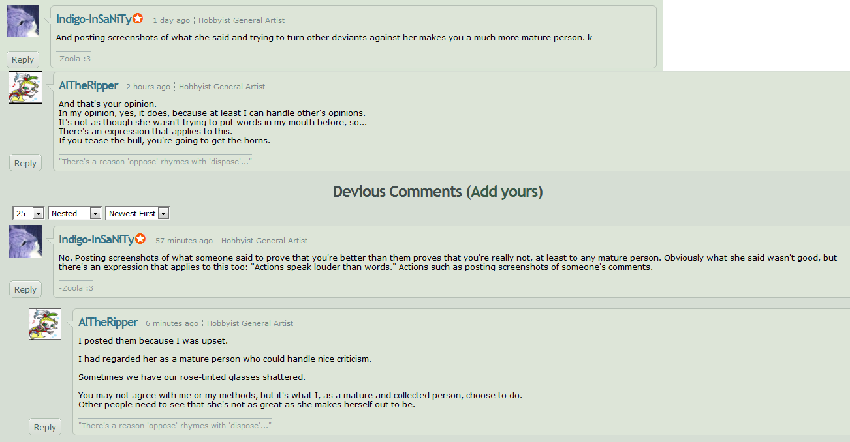Click AlTheRipper's avatar on the 2 hours ago comment
This screenshot has height=442, width=850.
point(25,87)
